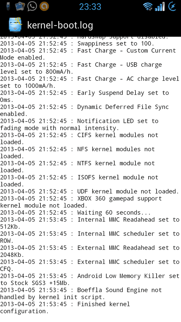Tap the file explorer app icon
Image resolution: width=181 pixels, height=322 pixels.
click(15, 25)
